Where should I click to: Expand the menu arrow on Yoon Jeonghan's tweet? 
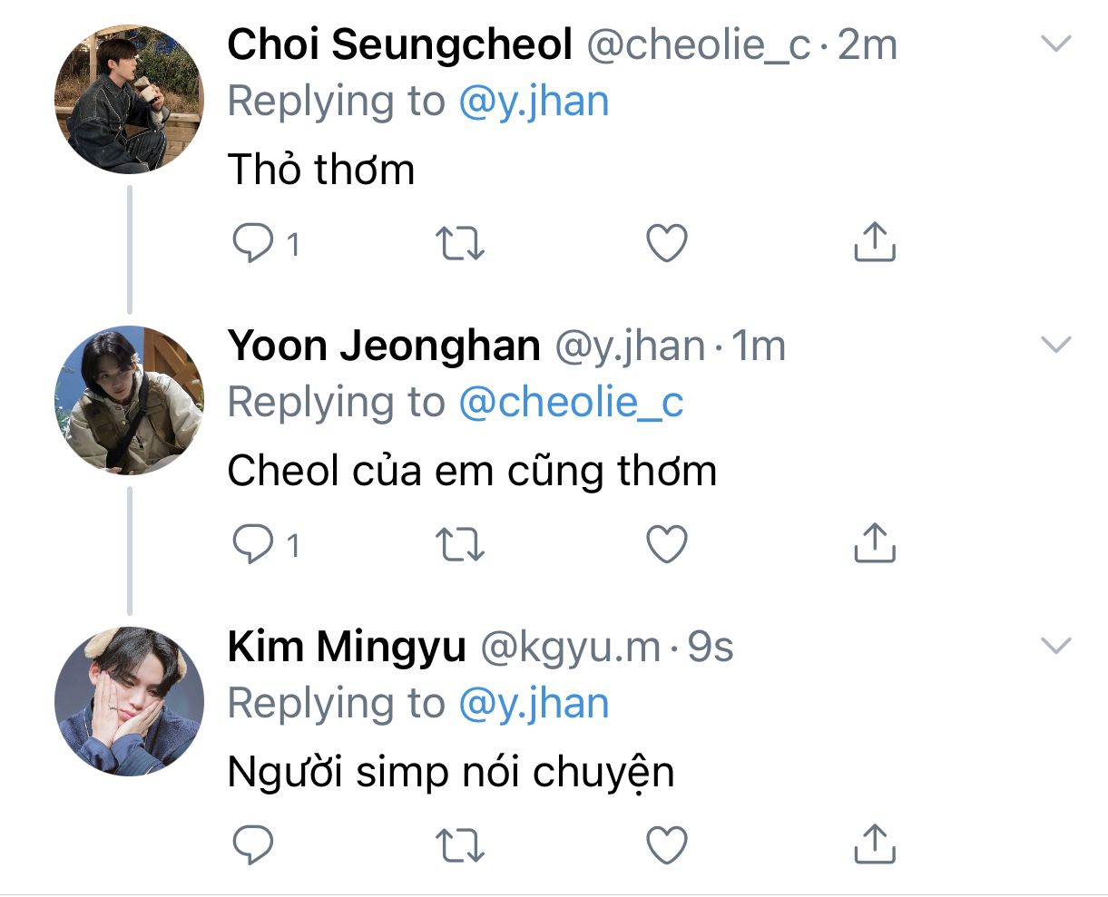click(x=1056, y=345)
